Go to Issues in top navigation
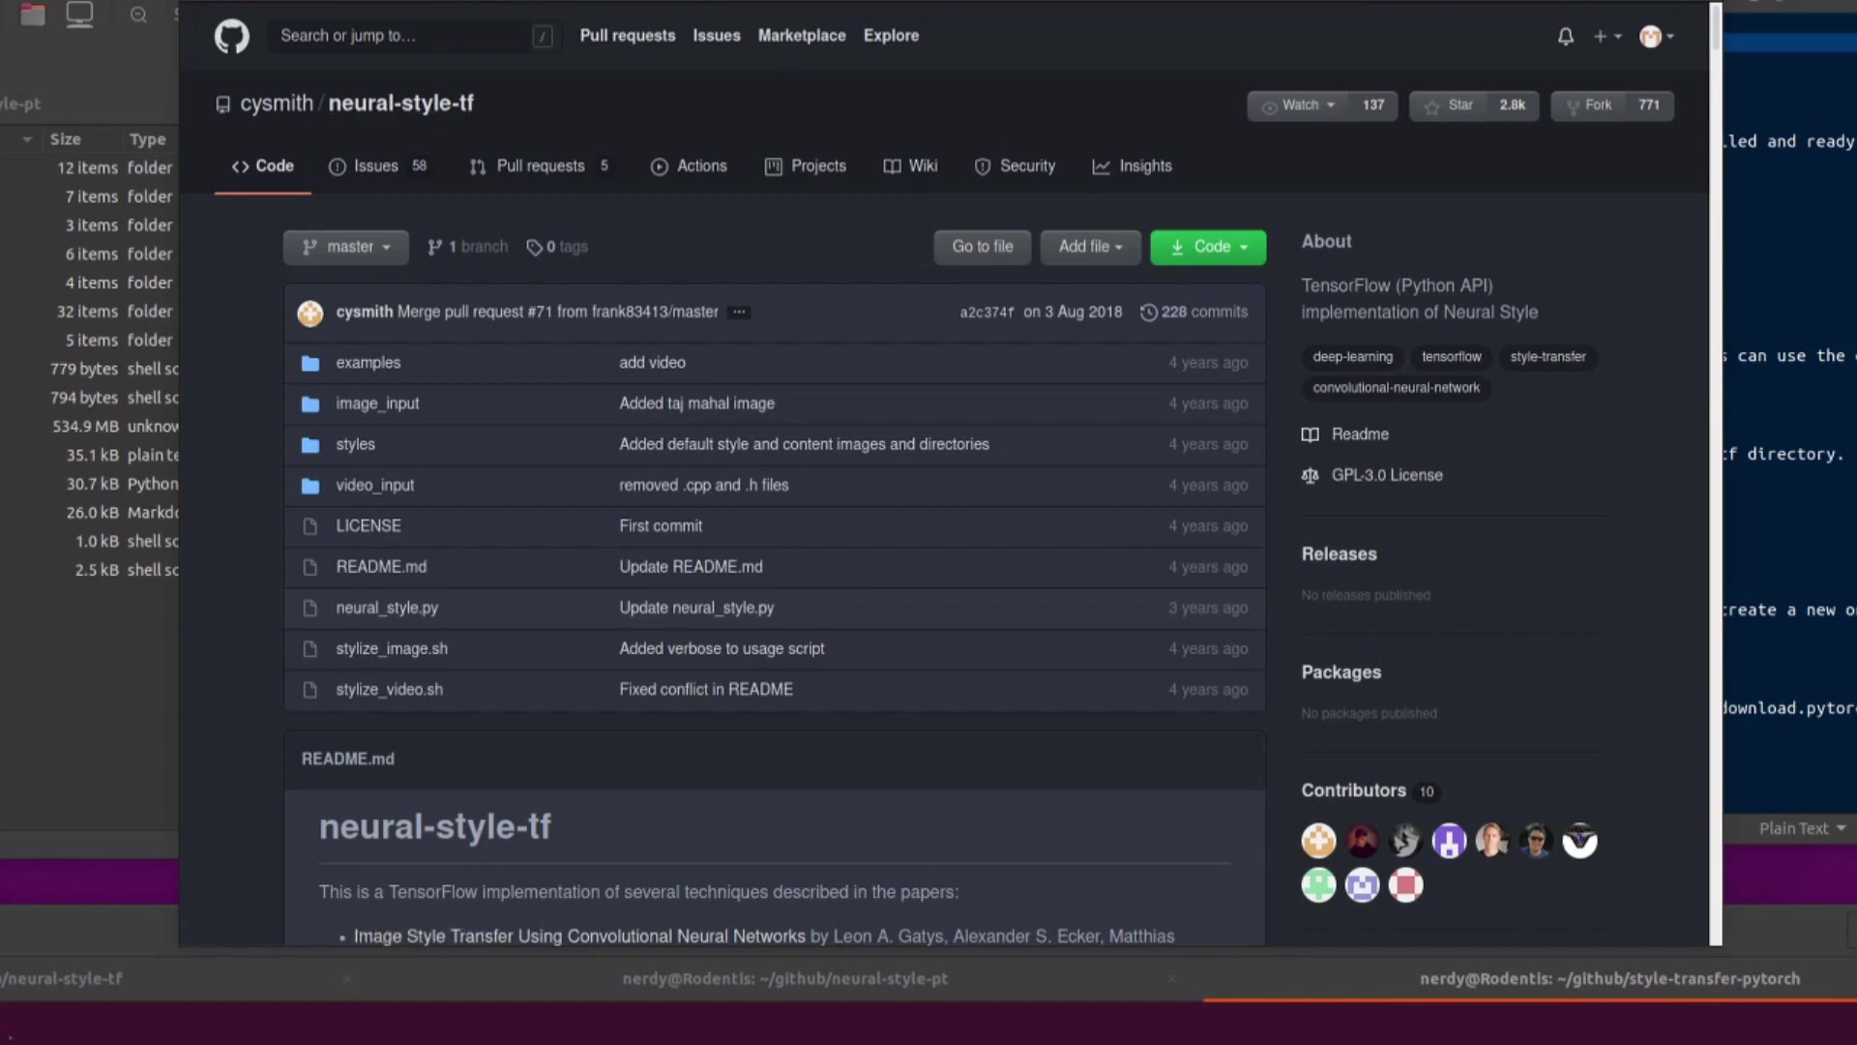Viewport: 1857px width, 1045px height. click(717, 36)
